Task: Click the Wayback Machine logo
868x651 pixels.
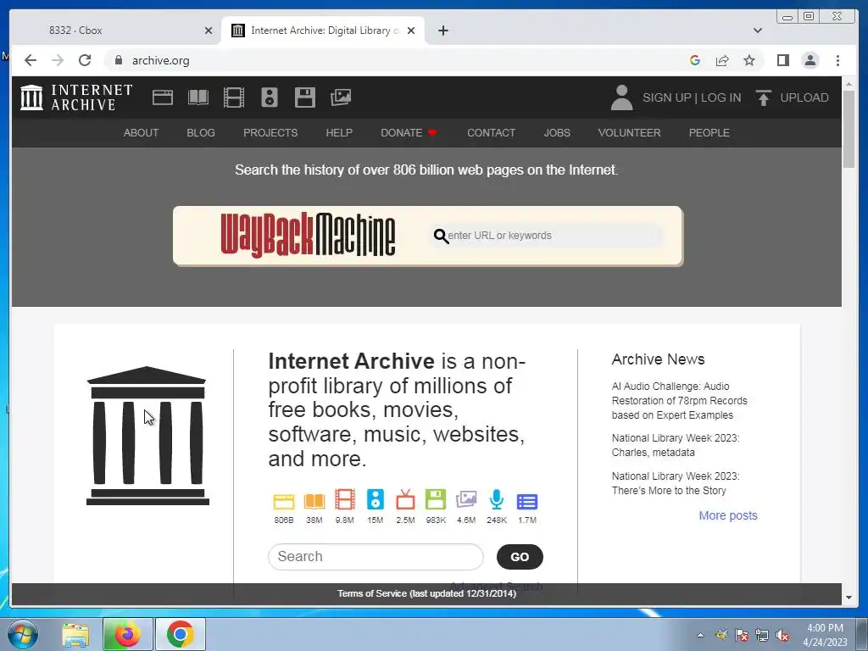Action: pos(308,236)
